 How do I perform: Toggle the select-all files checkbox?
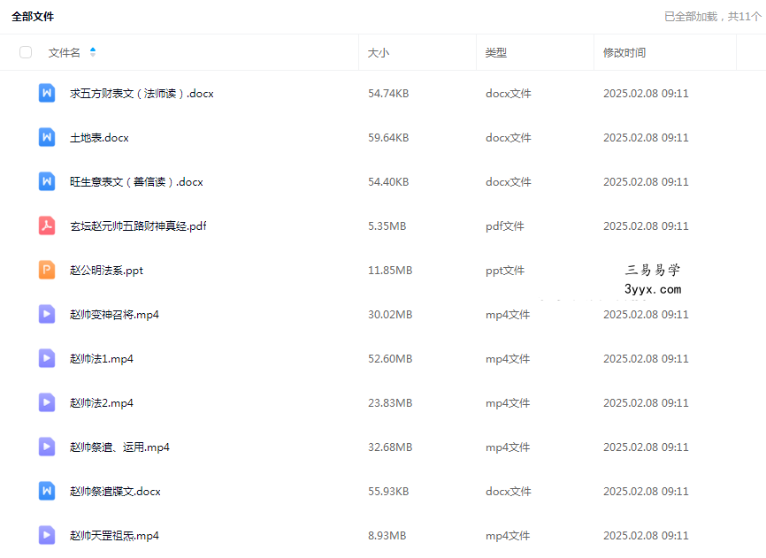[26, 52]
